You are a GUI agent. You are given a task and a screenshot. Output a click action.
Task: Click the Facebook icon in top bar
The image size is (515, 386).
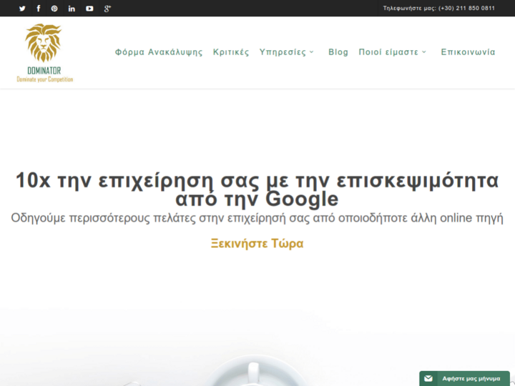[x=39, y=9]
